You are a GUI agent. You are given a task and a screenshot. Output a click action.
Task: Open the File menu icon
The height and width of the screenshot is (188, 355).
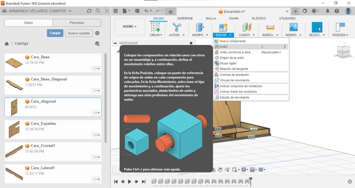(125, 11)
